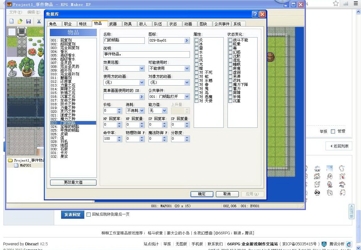361x250 pixels.
Task: Save the project with the floppy icon
Action: coord(29,21)
